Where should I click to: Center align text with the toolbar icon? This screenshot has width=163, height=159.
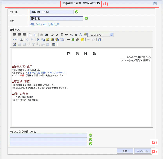(19, 35)
